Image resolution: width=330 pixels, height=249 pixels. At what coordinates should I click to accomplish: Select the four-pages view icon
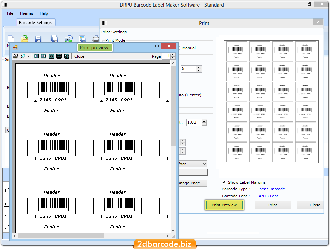click(x=59, y=56)
